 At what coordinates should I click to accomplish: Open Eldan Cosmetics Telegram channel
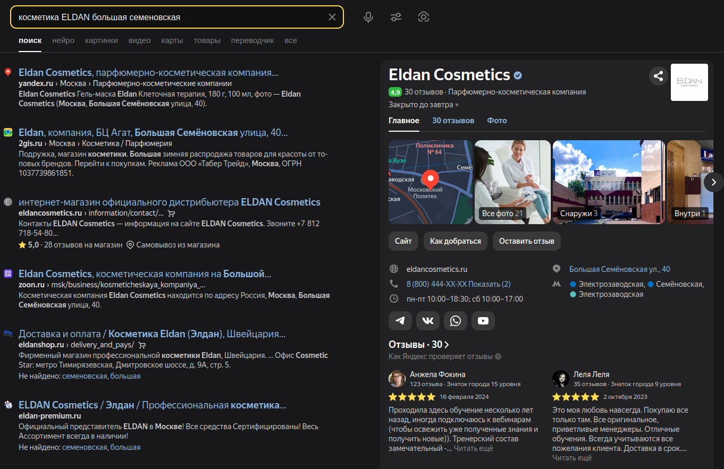click(400, 321)
